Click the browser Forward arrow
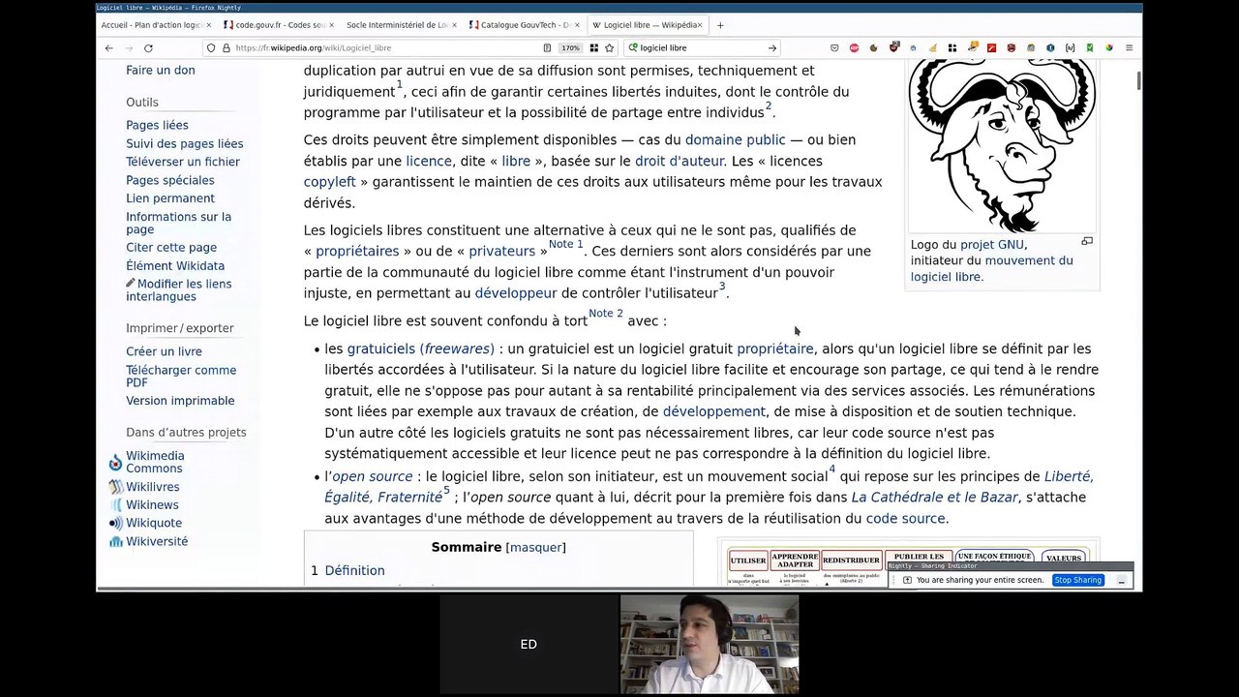1239x697 pixels. [129, 47]
